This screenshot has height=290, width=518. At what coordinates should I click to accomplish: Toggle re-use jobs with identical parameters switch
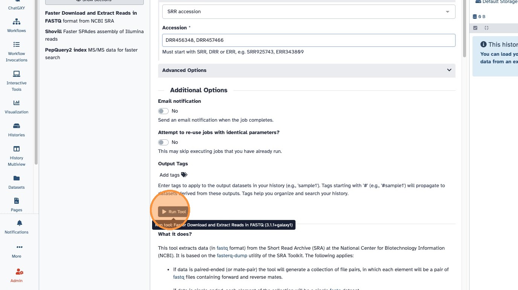click(x=163, y=142)
